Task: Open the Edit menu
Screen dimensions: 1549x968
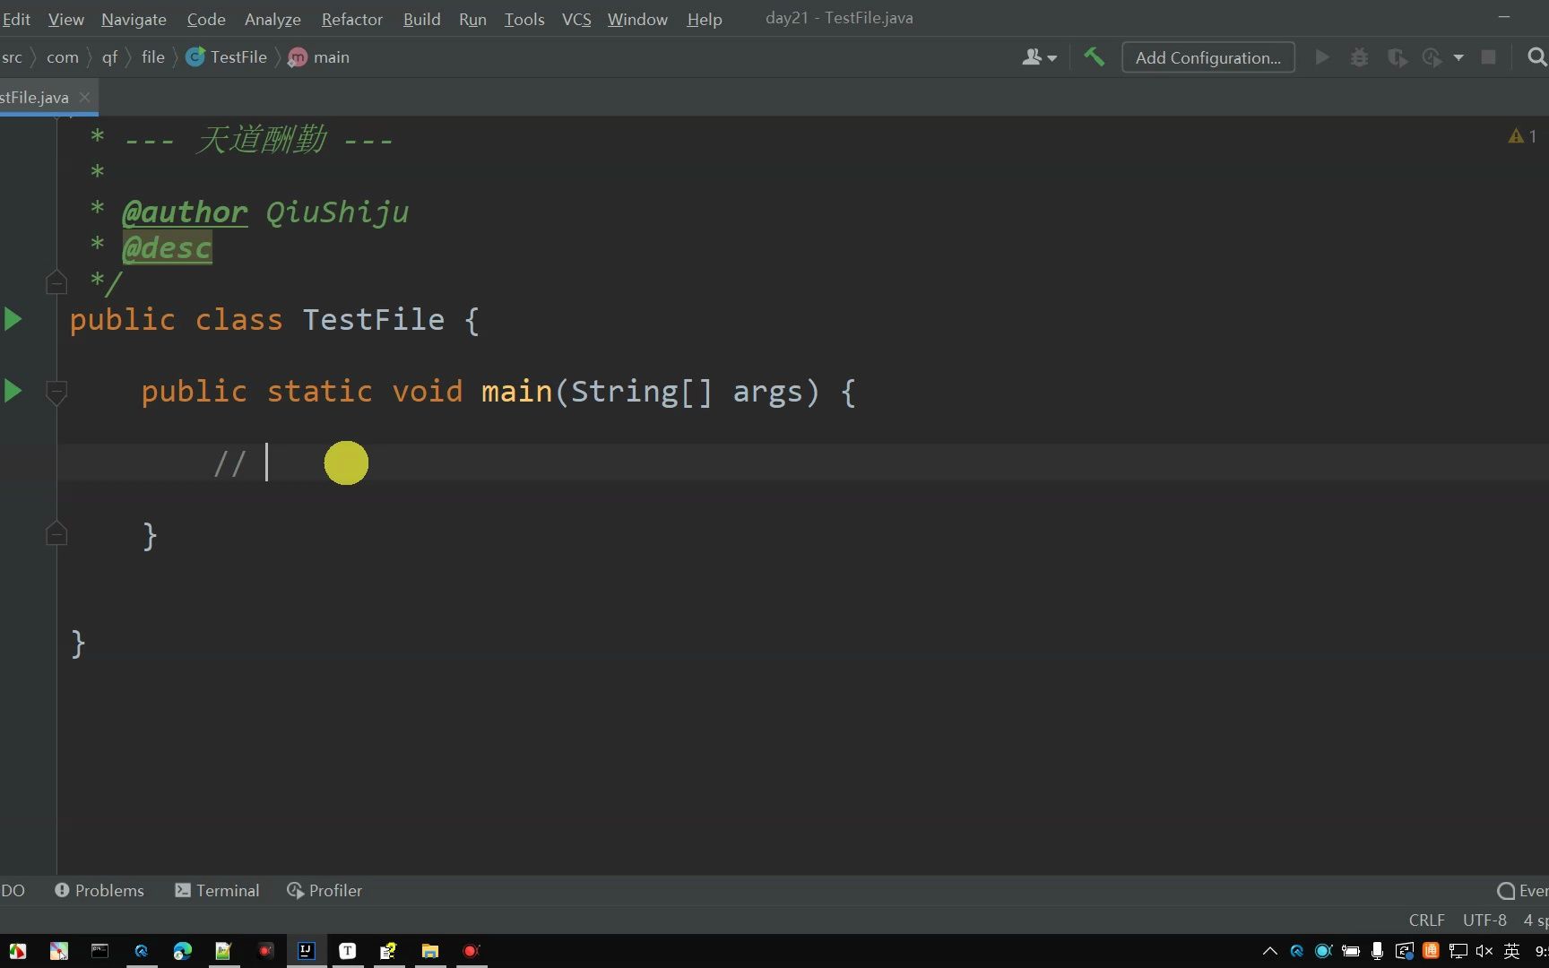Action: pos(16,19)
